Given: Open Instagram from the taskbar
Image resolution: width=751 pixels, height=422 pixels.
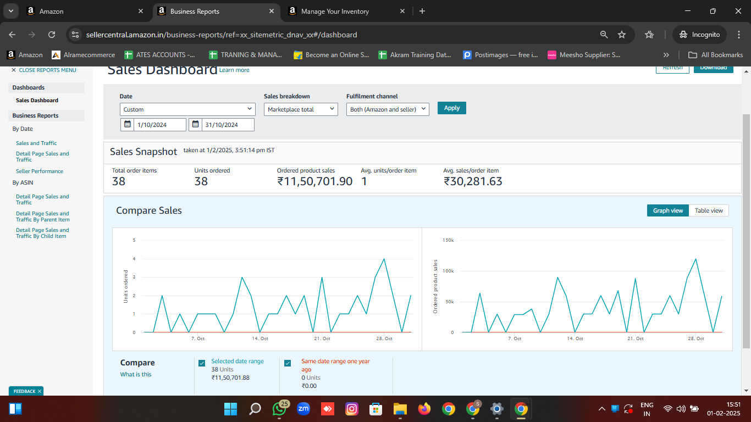Looking at the screenshot, I should pyautogui.click(x=352, y=409).
